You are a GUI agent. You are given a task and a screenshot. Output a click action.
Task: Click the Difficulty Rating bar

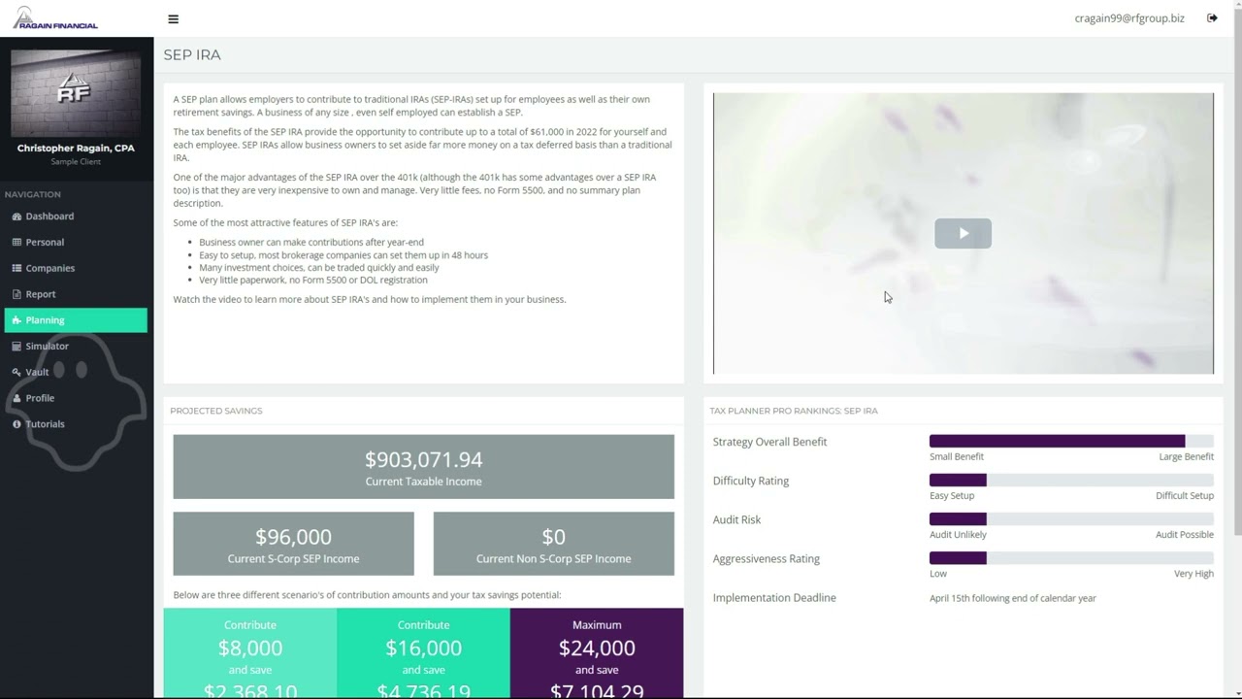click(1071, 481)
